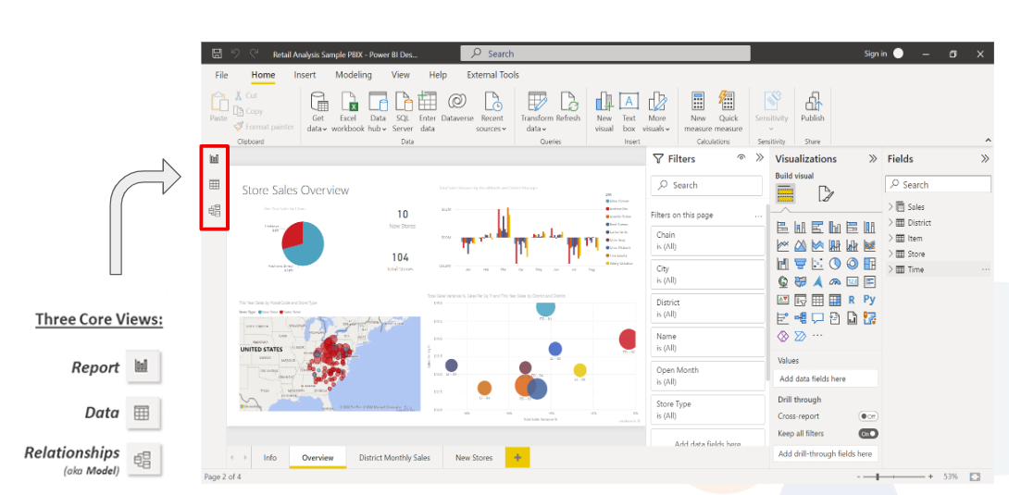Click eye icon in Filters pane header
The image size is (1009, 495).
pos(741,157)
